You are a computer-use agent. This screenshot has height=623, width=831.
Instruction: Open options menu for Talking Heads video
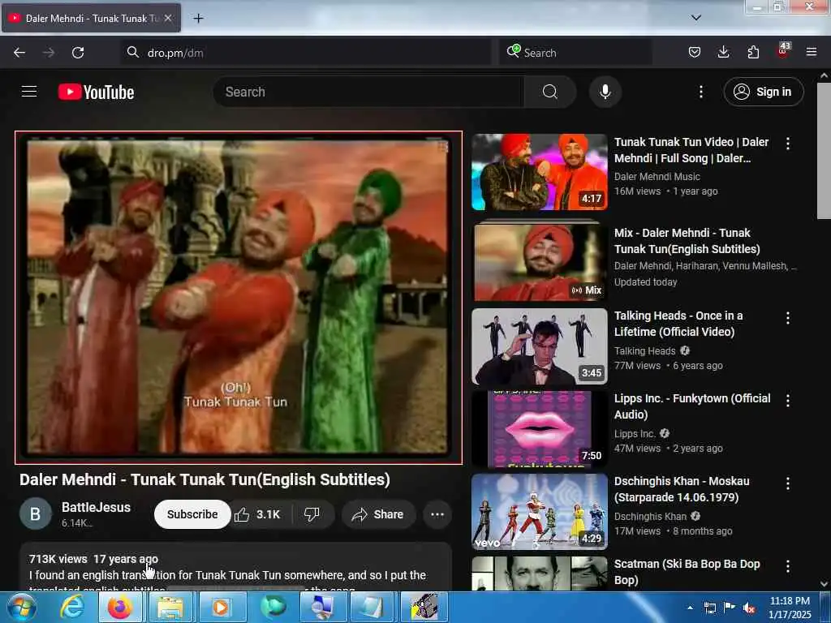point(787,317)
